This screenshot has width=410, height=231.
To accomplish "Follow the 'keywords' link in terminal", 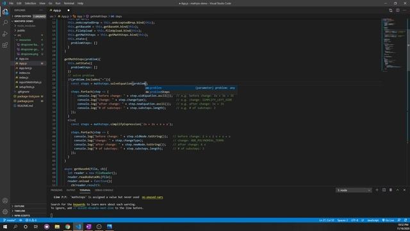I will pos(79,204).
